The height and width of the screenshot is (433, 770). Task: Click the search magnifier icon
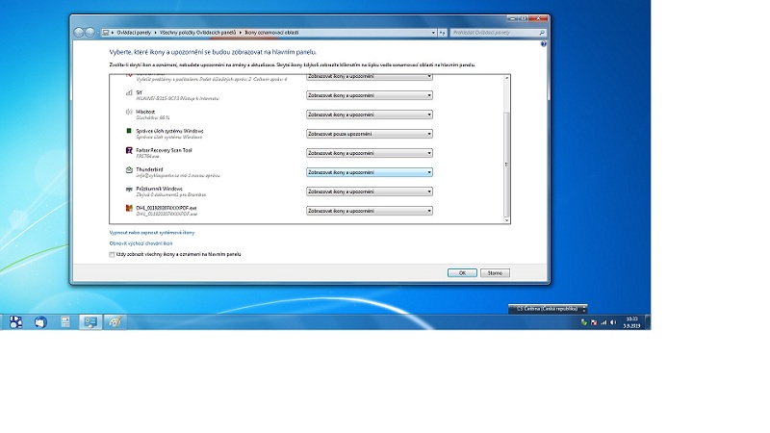[542, 33]
